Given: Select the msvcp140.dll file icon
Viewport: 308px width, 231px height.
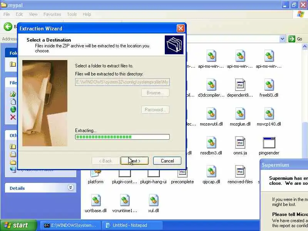Looking at the screenshot, I should (269, 114).
